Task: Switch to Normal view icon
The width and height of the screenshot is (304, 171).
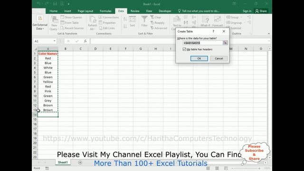Action: [x=208, y=168]
